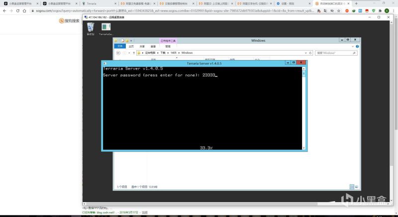The height and width of the screenshot is (217, 398).
Task: Click the 下载 breadcrumb
Action: click(163, 53)
